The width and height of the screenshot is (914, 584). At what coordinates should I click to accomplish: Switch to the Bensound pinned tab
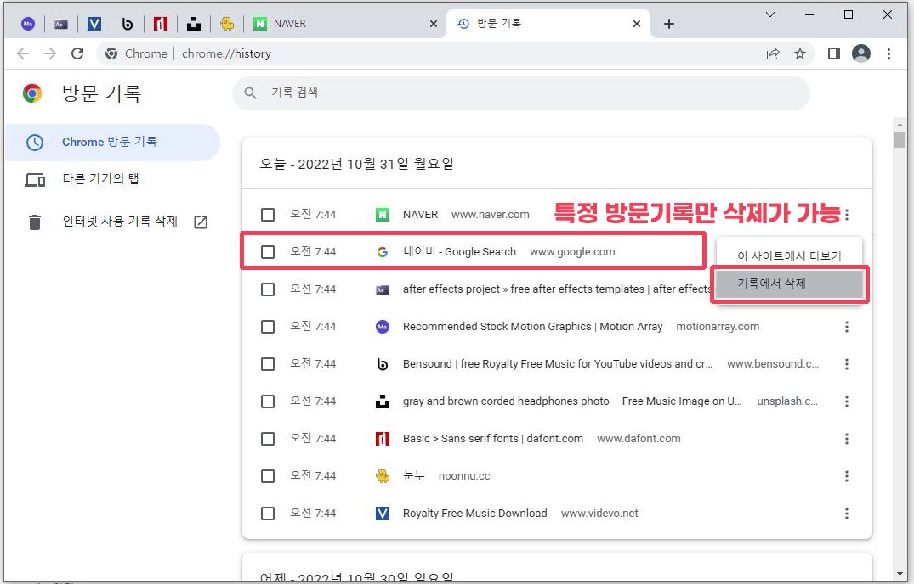pos(127,24)
